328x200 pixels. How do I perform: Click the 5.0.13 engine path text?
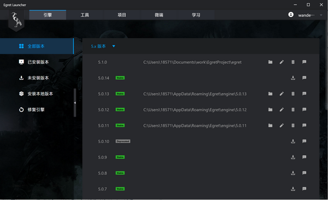195,94
